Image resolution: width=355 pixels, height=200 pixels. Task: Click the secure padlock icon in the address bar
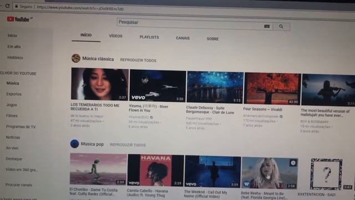(16, 7)
